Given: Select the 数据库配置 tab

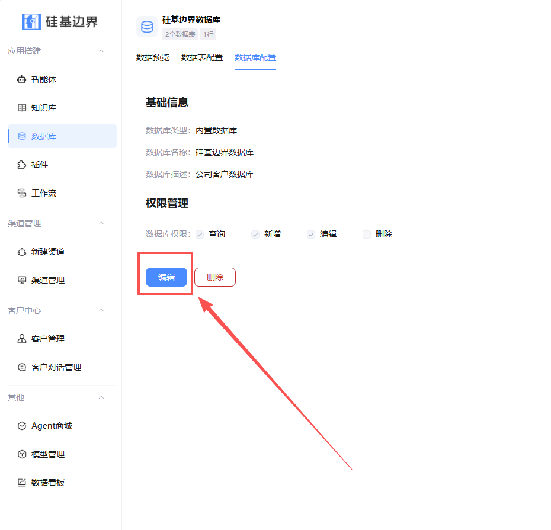Looking at the screenshot, I should [x=255, y=57].
